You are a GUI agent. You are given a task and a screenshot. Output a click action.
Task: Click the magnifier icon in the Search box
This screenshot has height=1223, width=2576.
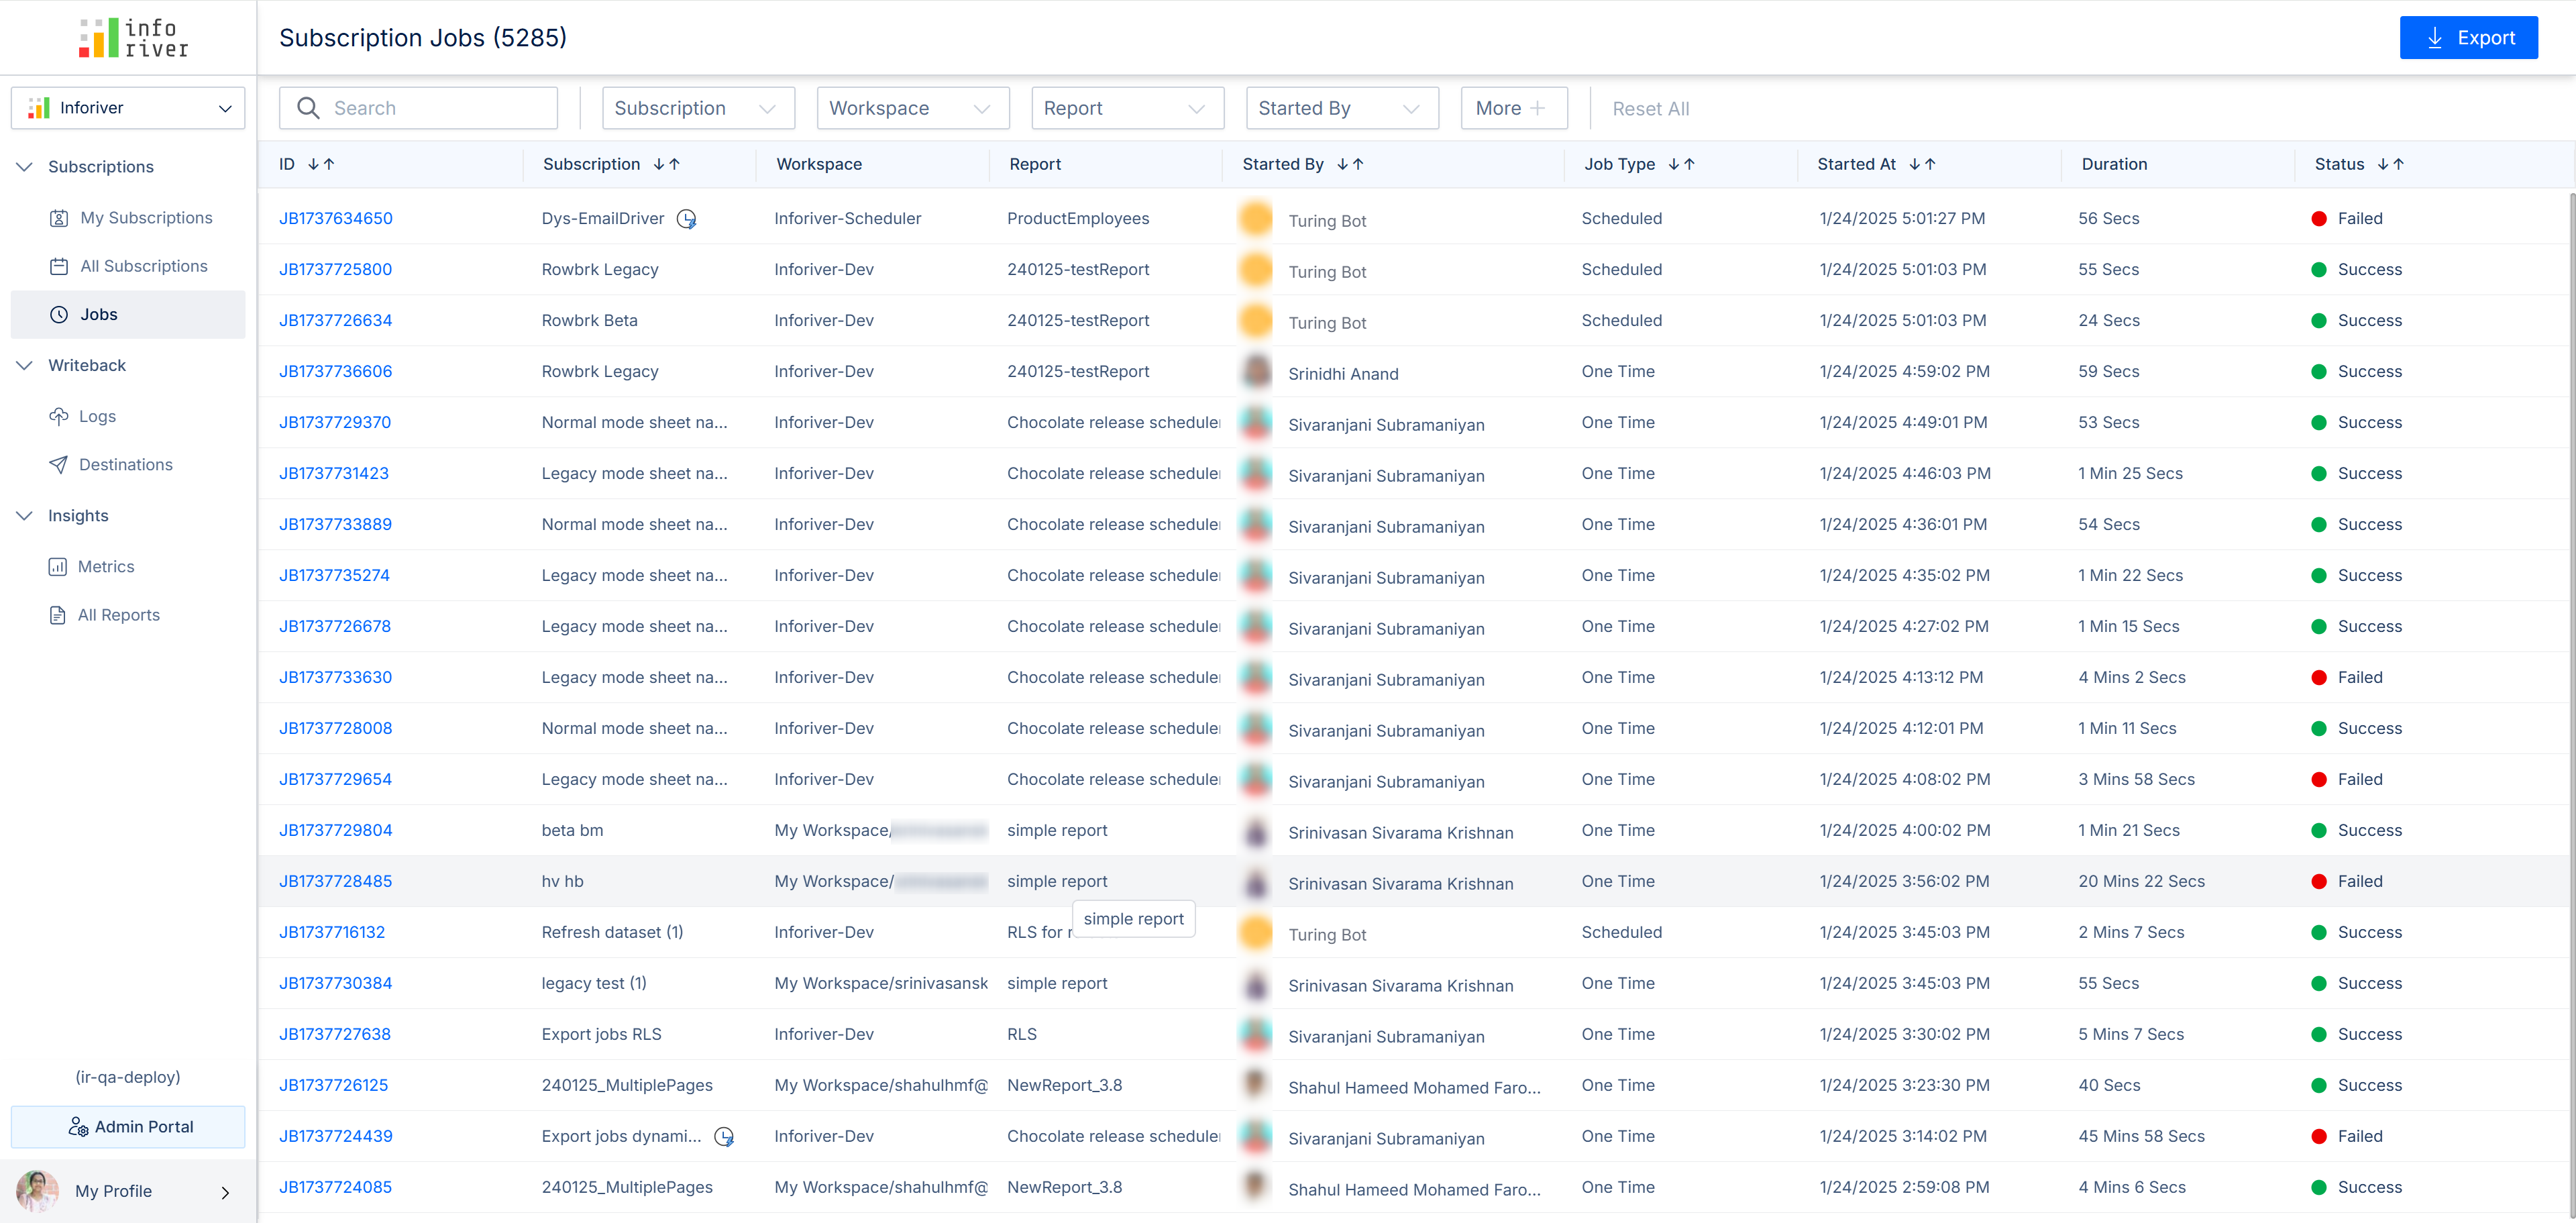[x=308, y=108]
